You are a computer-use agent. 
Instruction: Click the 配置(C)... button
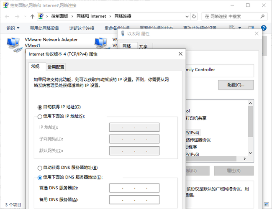pyautogui.click(x=236, y=84)
